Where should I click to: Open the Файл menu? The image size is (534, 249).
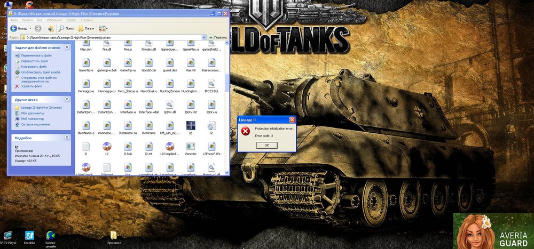13,20
